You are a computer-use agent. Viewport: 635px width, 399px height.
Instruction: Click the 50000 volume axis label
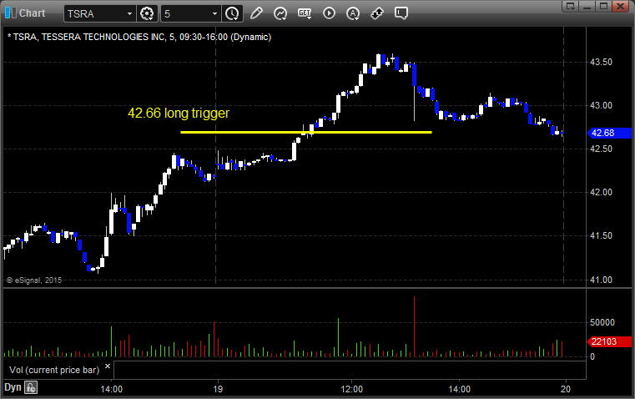coord(602,322)
